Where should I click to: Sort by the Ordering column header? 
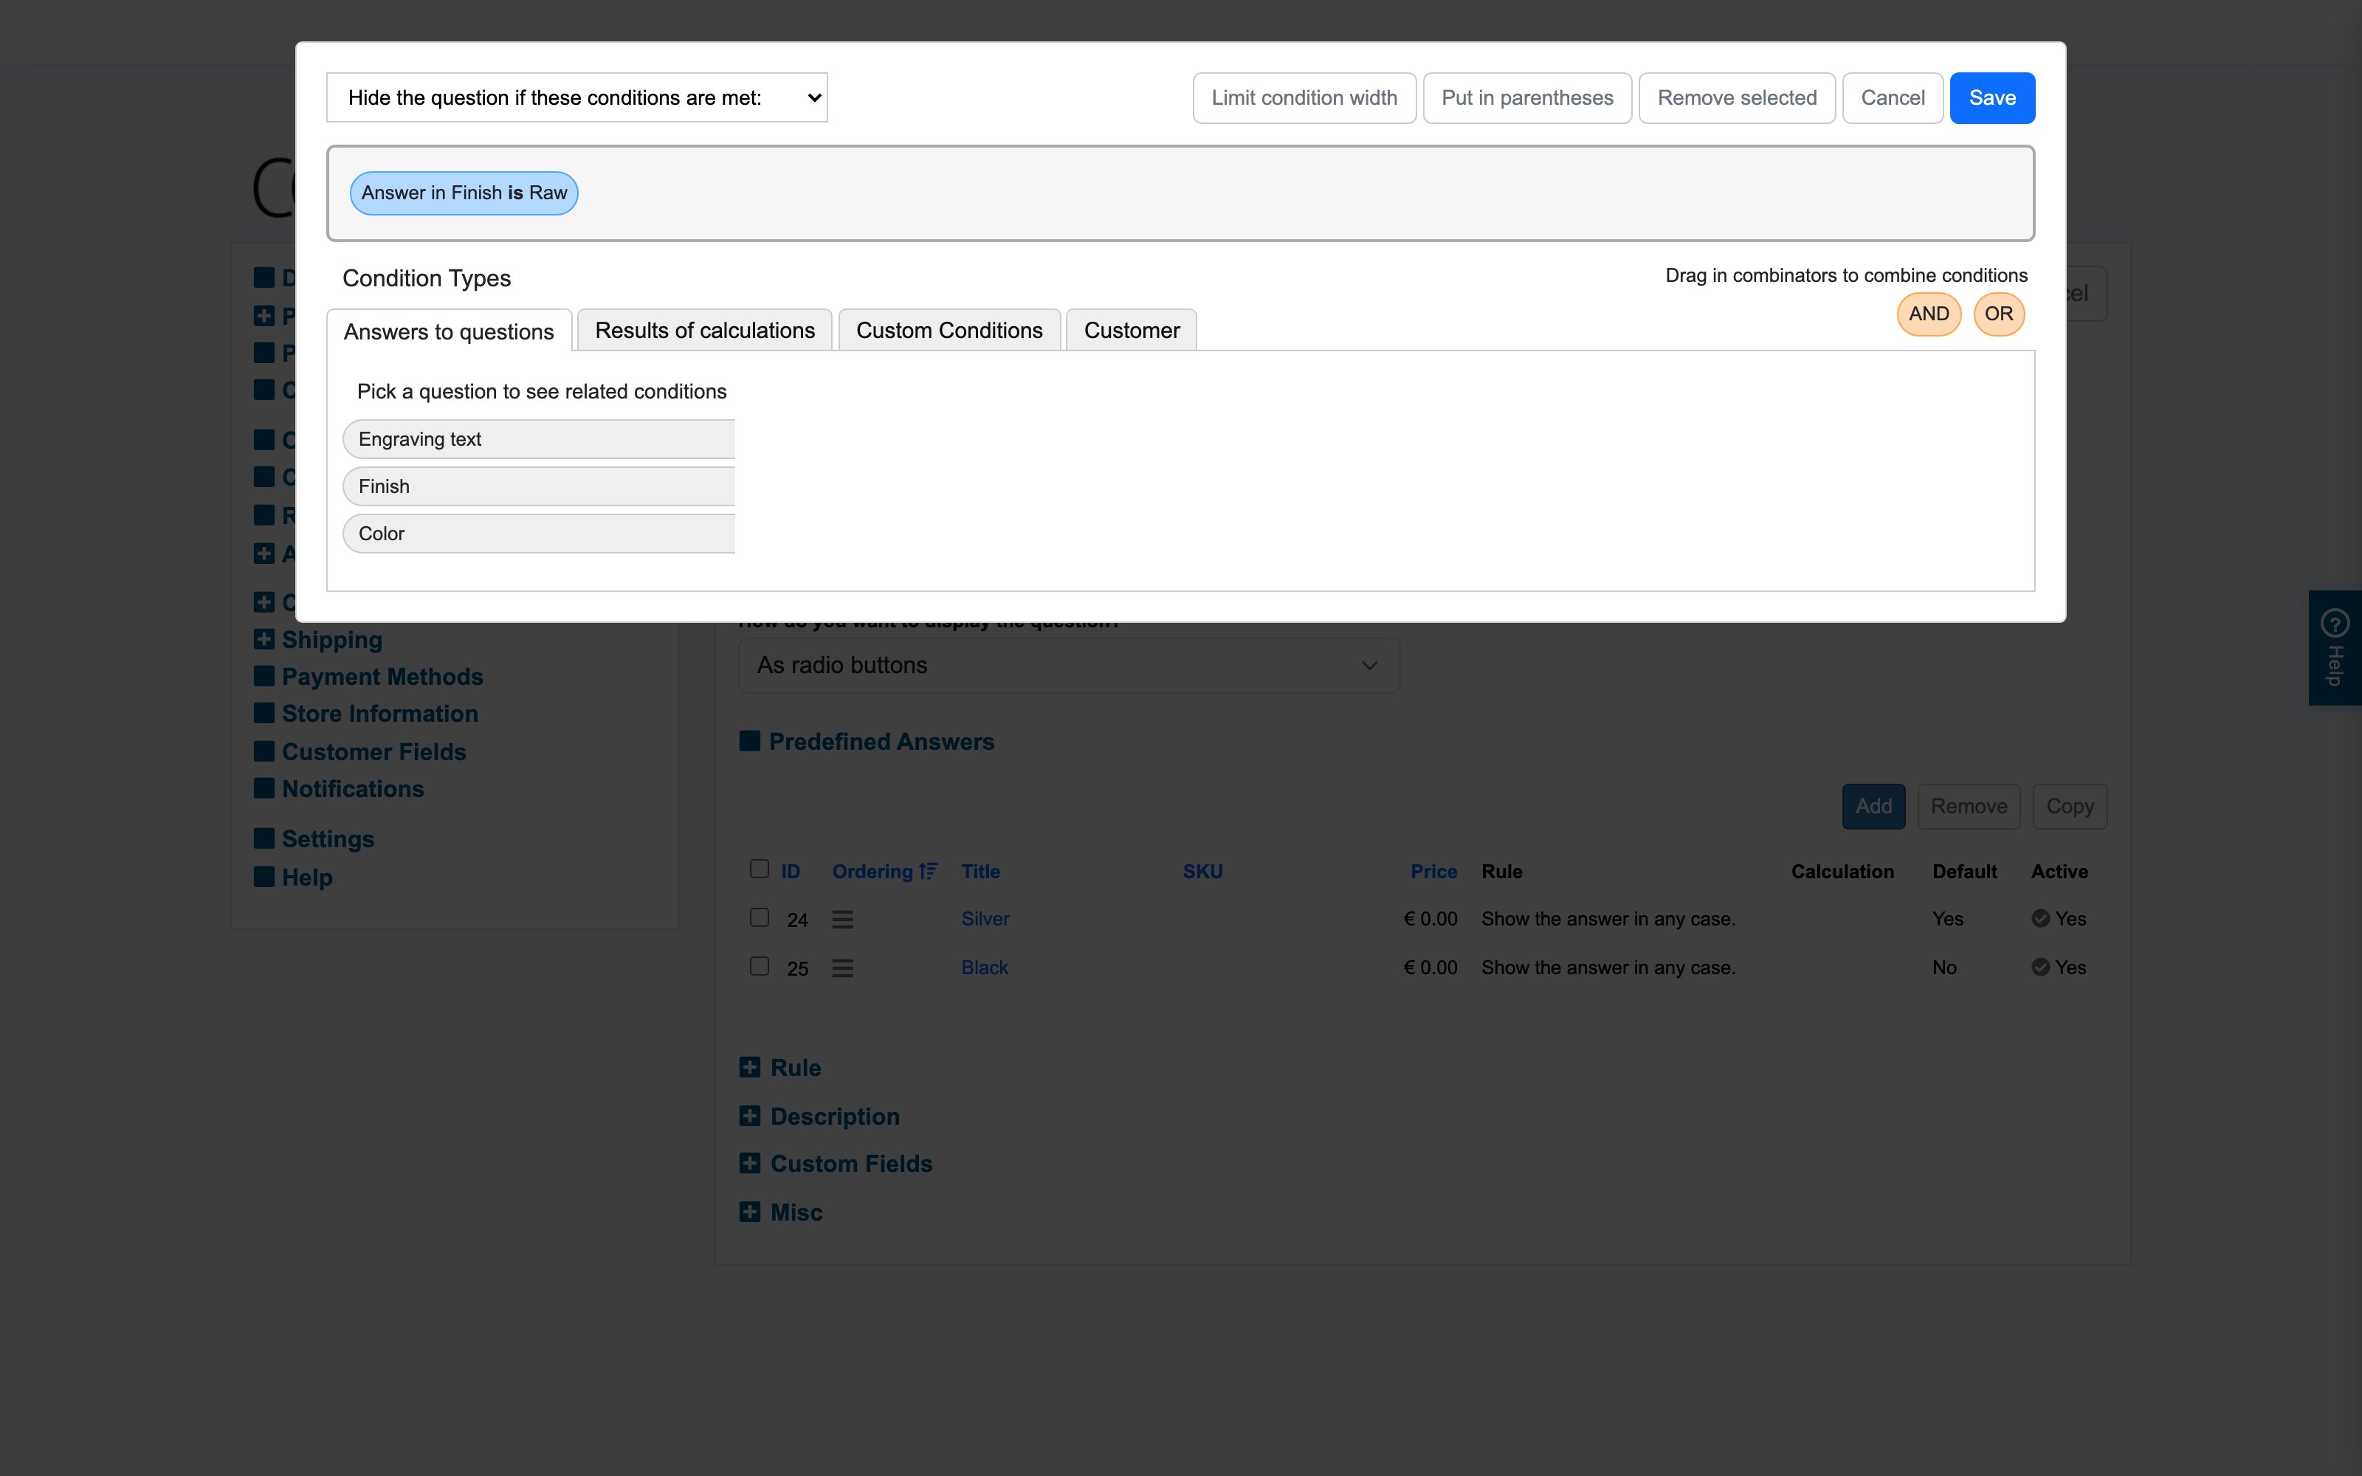click(884, 872)
